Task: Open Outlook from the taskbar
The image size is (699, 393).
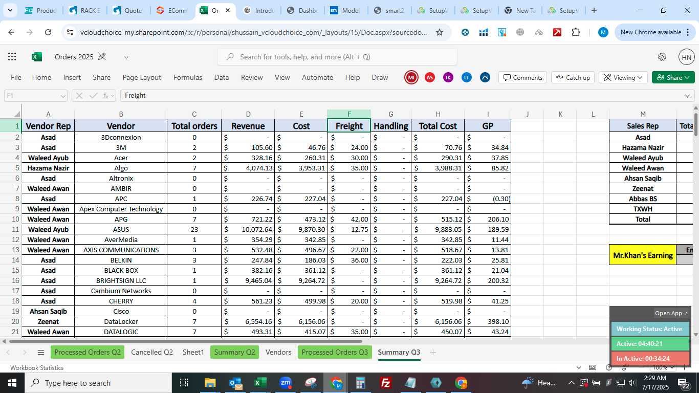Action: tap(235, 383)
